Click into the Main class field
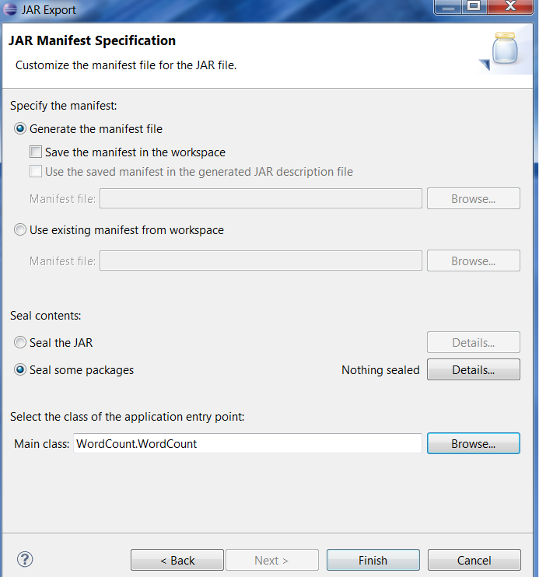The width and height of the screenshot is (539, 577). (x=247, y=444)
